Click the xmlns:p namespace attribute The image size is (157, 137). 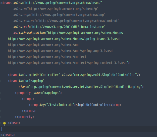pos(56,9)
